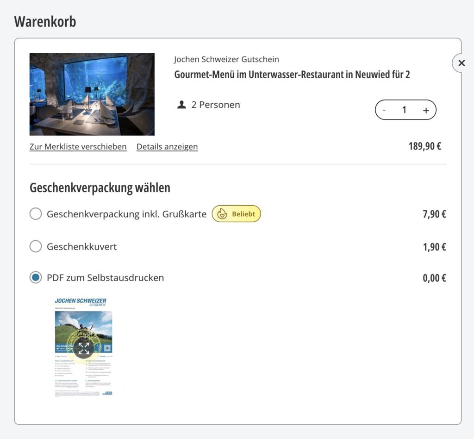
Task: Open the Details anzeigen link
Action: (x=167, y=147)
